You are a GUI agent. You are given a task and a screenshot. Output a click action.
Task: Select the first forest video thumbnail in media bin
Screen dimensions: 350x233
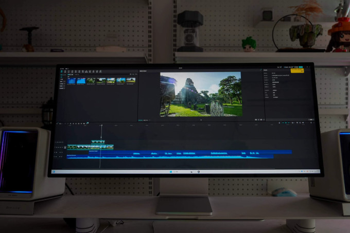tap(91, 80)
